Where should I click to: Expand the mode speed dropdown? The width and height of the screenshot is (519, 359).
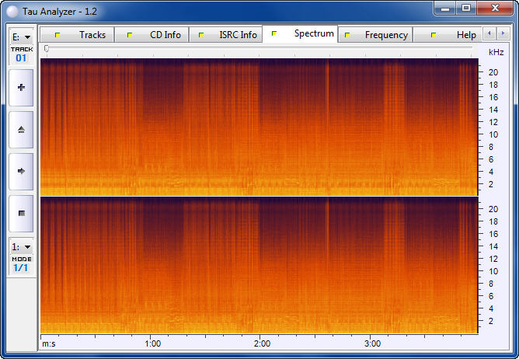(x=21, y=246)
